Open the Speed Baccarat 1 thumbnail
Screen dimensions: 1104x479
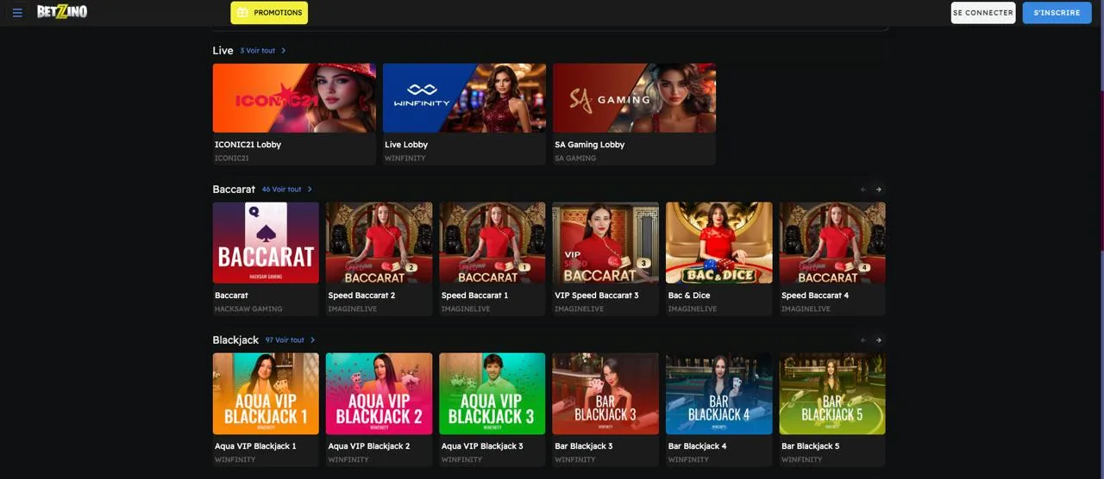coord(492,243)
